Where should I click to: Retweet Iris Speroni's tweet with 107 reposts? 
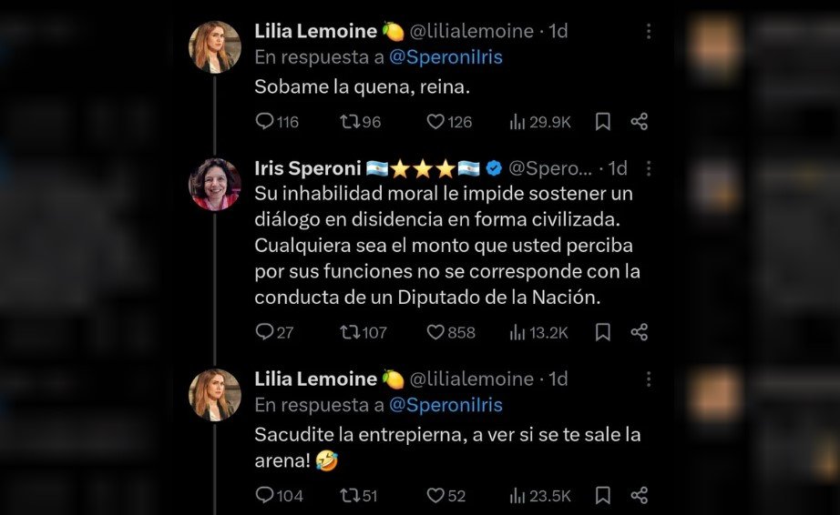349,332
